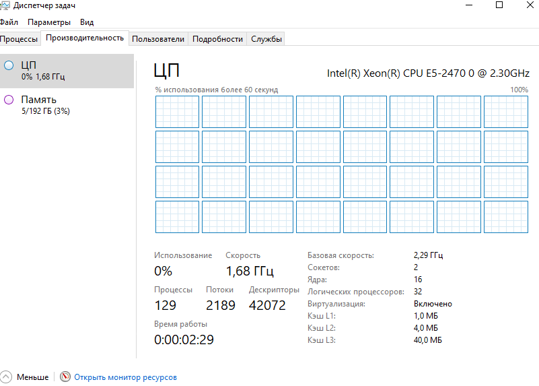Click the Task Manager app icon in title bar
The height and width of the screenshot is (386, 539).
coord(5,5)
